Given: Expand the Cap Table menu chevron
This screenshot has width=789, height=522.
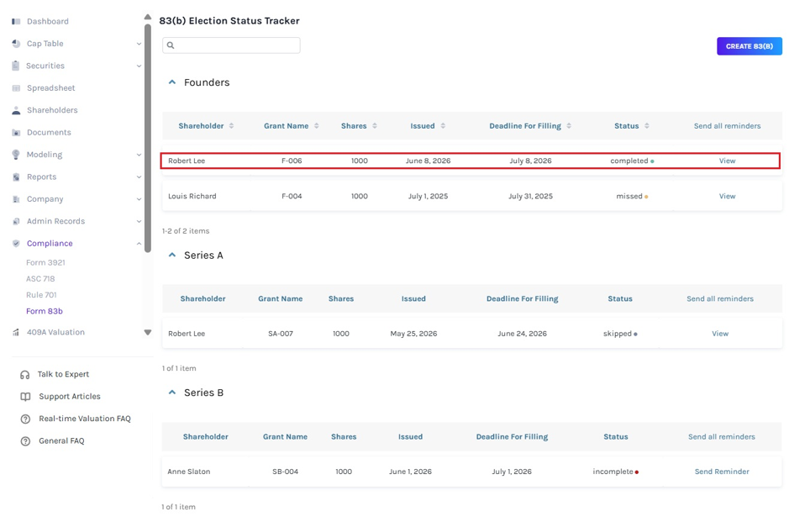Looking at the screenshot, I should tap(139, 44).
